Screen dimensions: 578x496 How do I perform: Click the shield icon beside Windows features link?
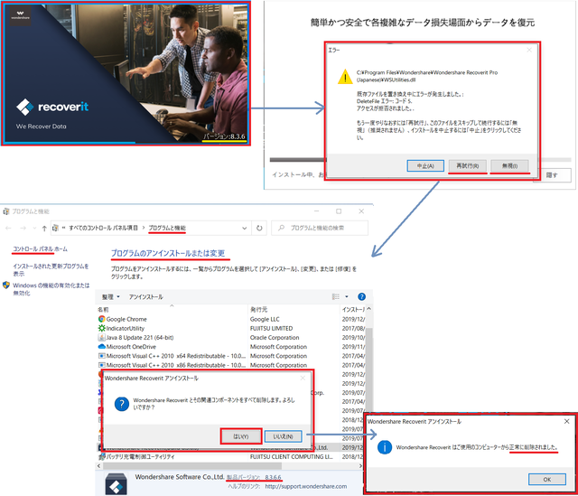6,285
